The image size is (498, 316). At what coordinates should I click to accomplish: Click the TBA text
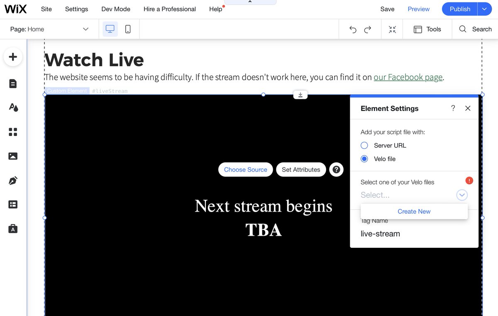[264, 230]
